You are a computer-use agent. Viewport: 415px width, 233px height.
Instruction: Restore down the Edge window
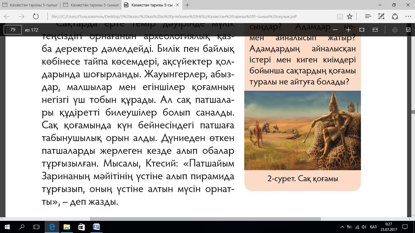point(394,5)
